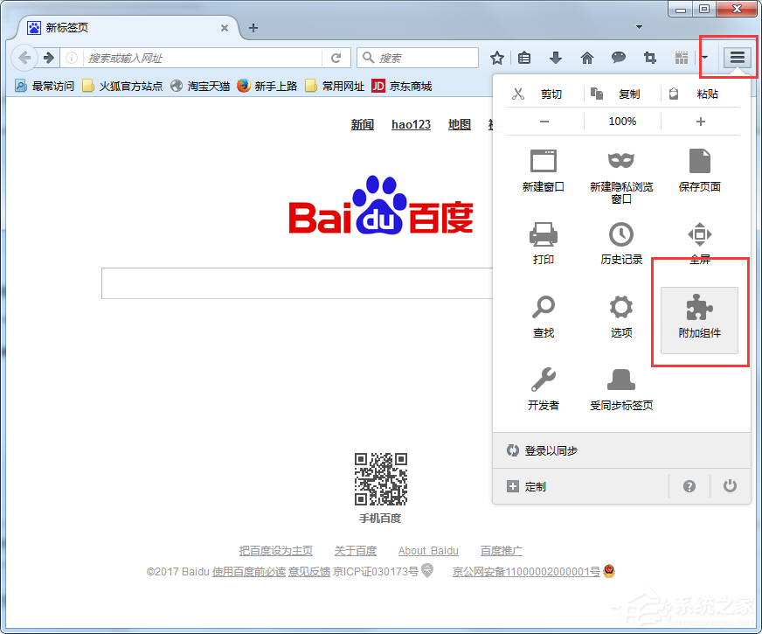
Task: Toggle 全屏 (Fullscreen) mode
Action: tap(699, 234)
